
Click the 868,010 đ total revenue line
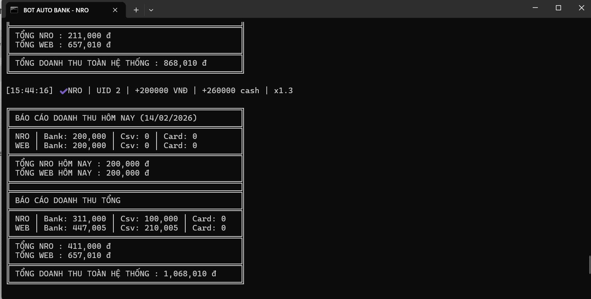111,63
